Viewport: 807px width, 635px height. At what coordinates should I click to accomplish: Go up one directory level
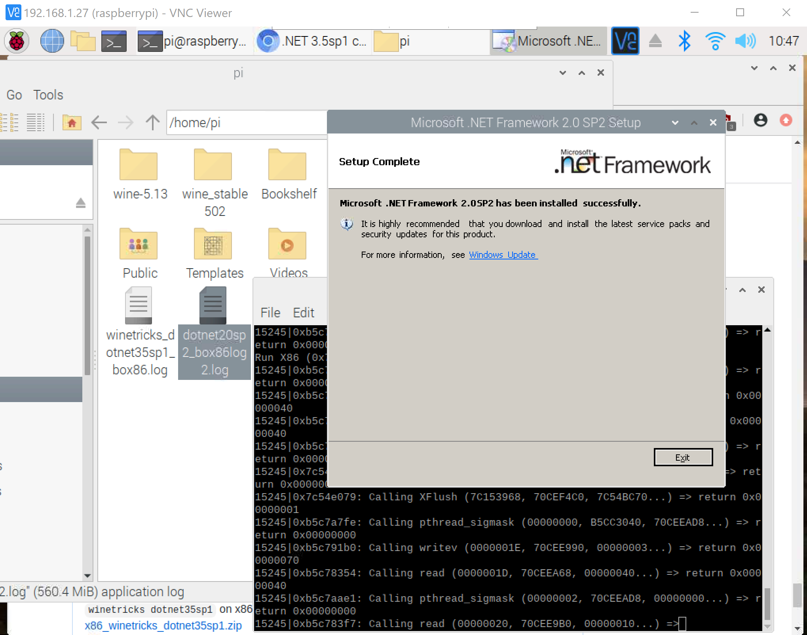[152, 123]
